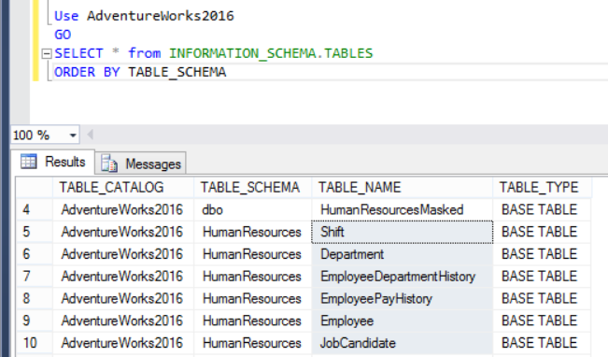Viewport: 608px width, 357px height.
Task: Click the Messages tab document icon
Action: click(109, 164)
